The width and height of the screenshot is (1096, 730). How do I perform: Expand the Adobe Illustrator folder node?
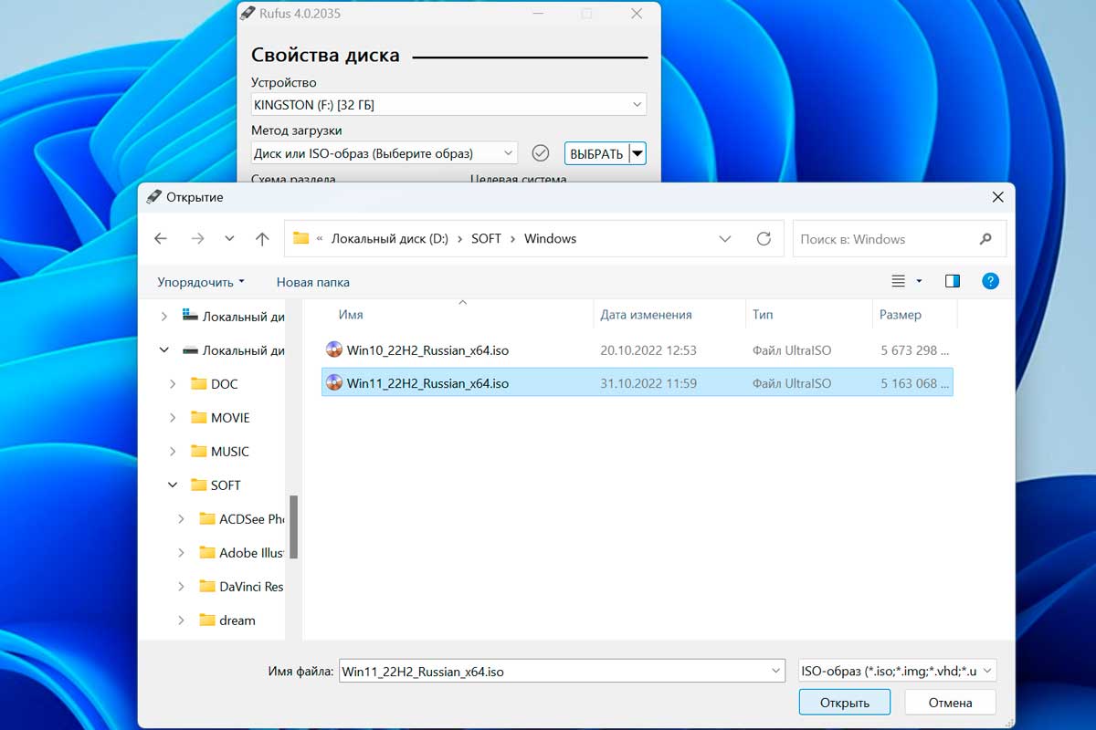(x=181, y=553)
